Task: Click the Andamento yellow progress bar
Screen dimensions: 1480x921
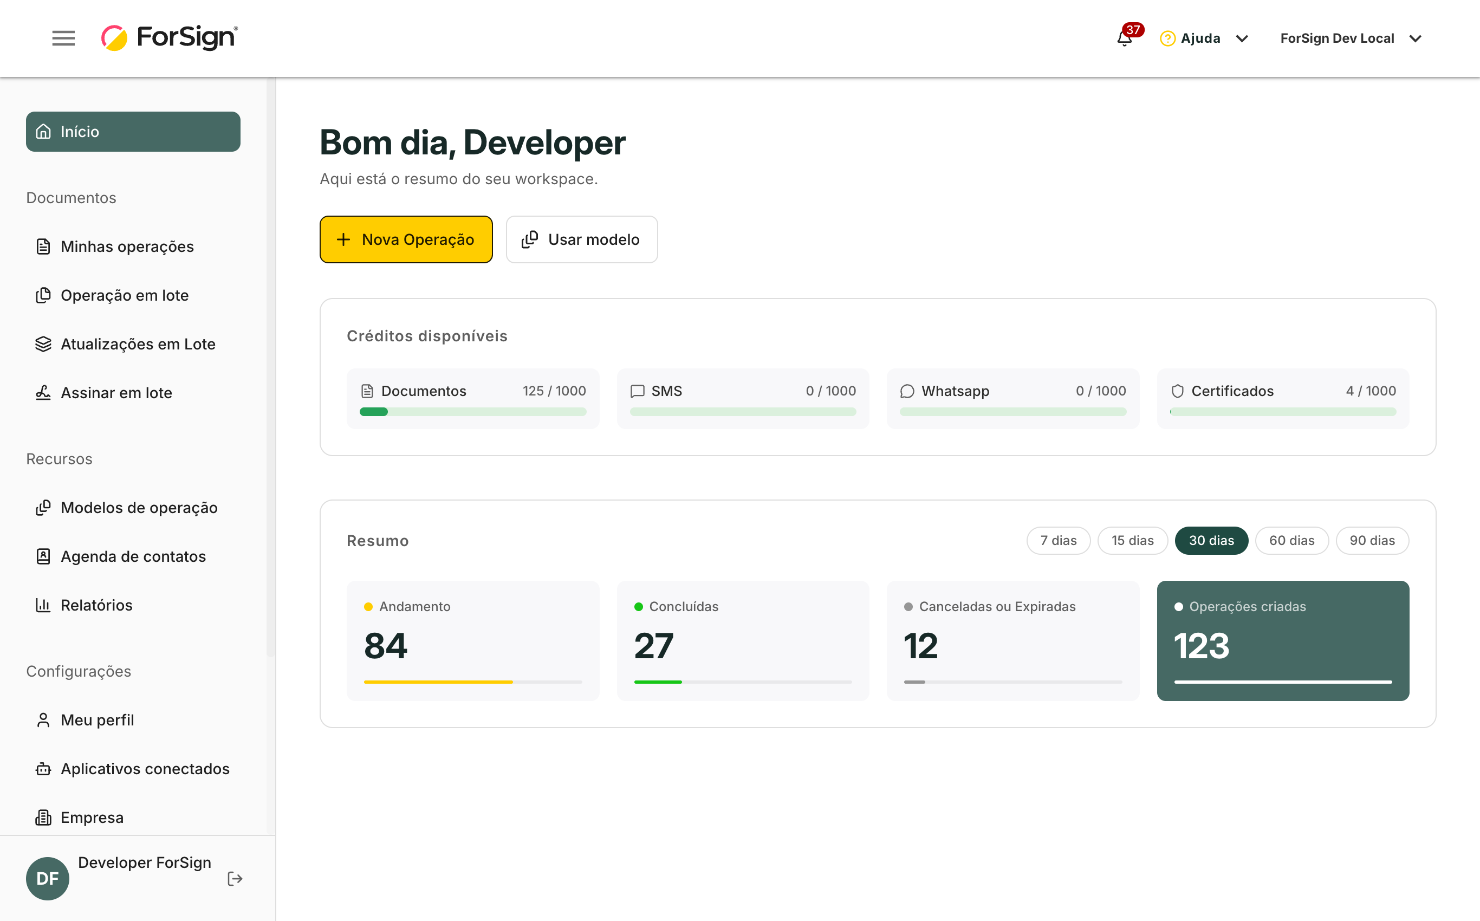Action: (473, 682)
